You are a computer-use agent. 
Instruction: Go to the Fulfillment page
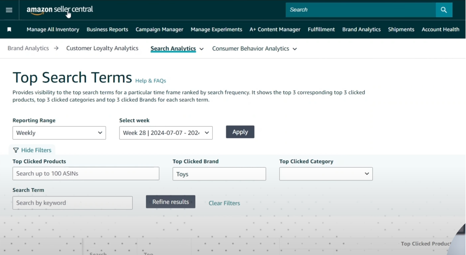point(321,30)
